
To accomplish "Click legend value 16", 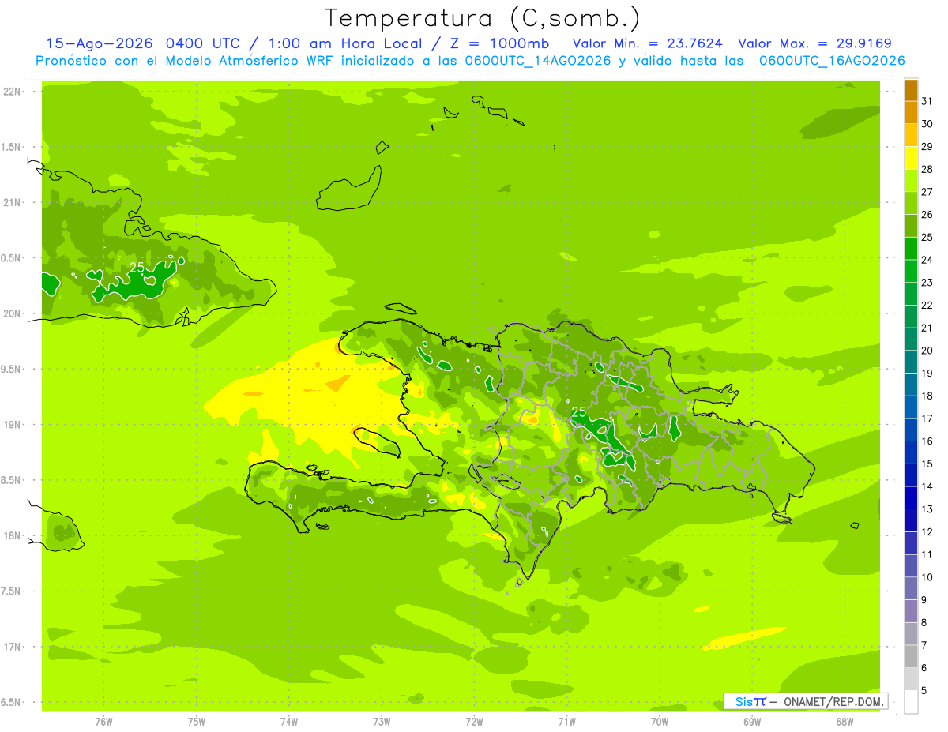I will coord(927,441).
